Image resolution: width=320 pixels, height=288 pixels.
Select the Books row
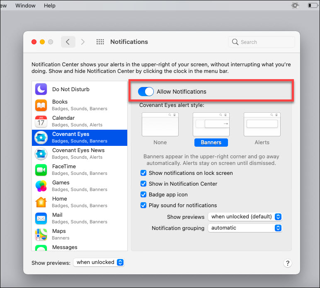click(x=80, y=105)
